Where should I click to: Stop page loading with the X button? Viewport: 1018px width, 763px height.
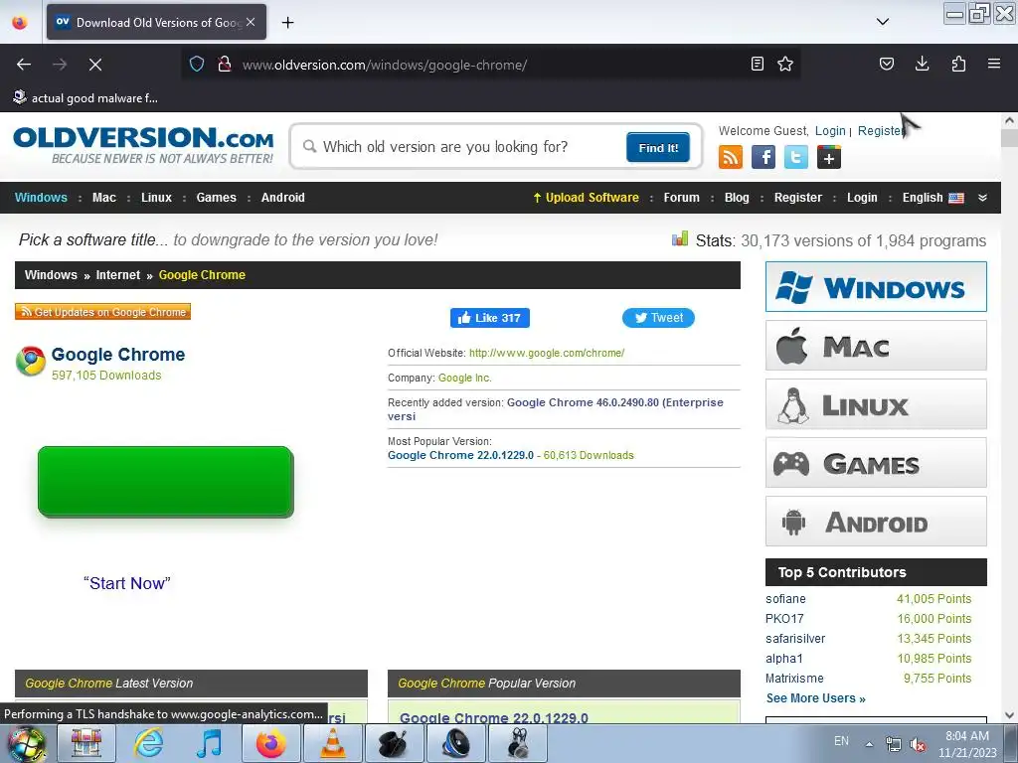click(x=95, y=65)
